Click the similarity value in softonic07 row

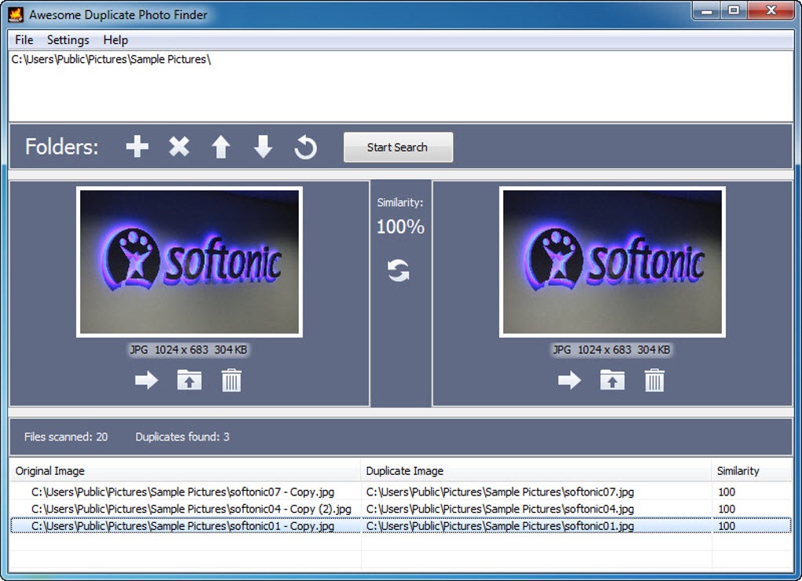click(x=727, y=492)
